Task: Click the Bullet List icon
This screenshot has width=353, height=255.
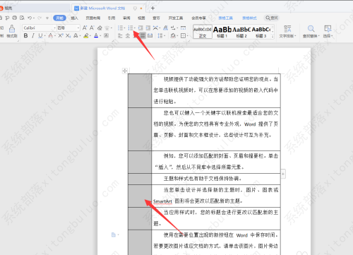Action: pos(120,28)
